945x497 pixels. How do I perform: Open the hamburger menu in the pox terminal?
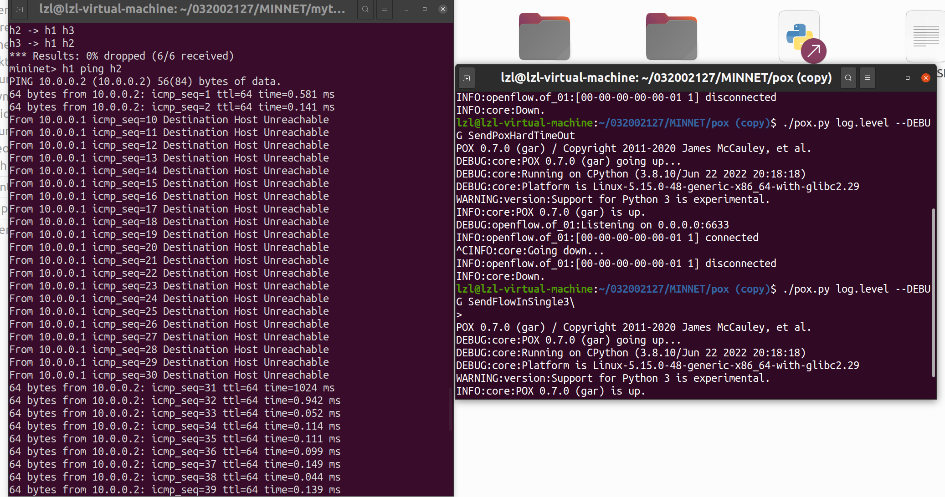[868, 78]
